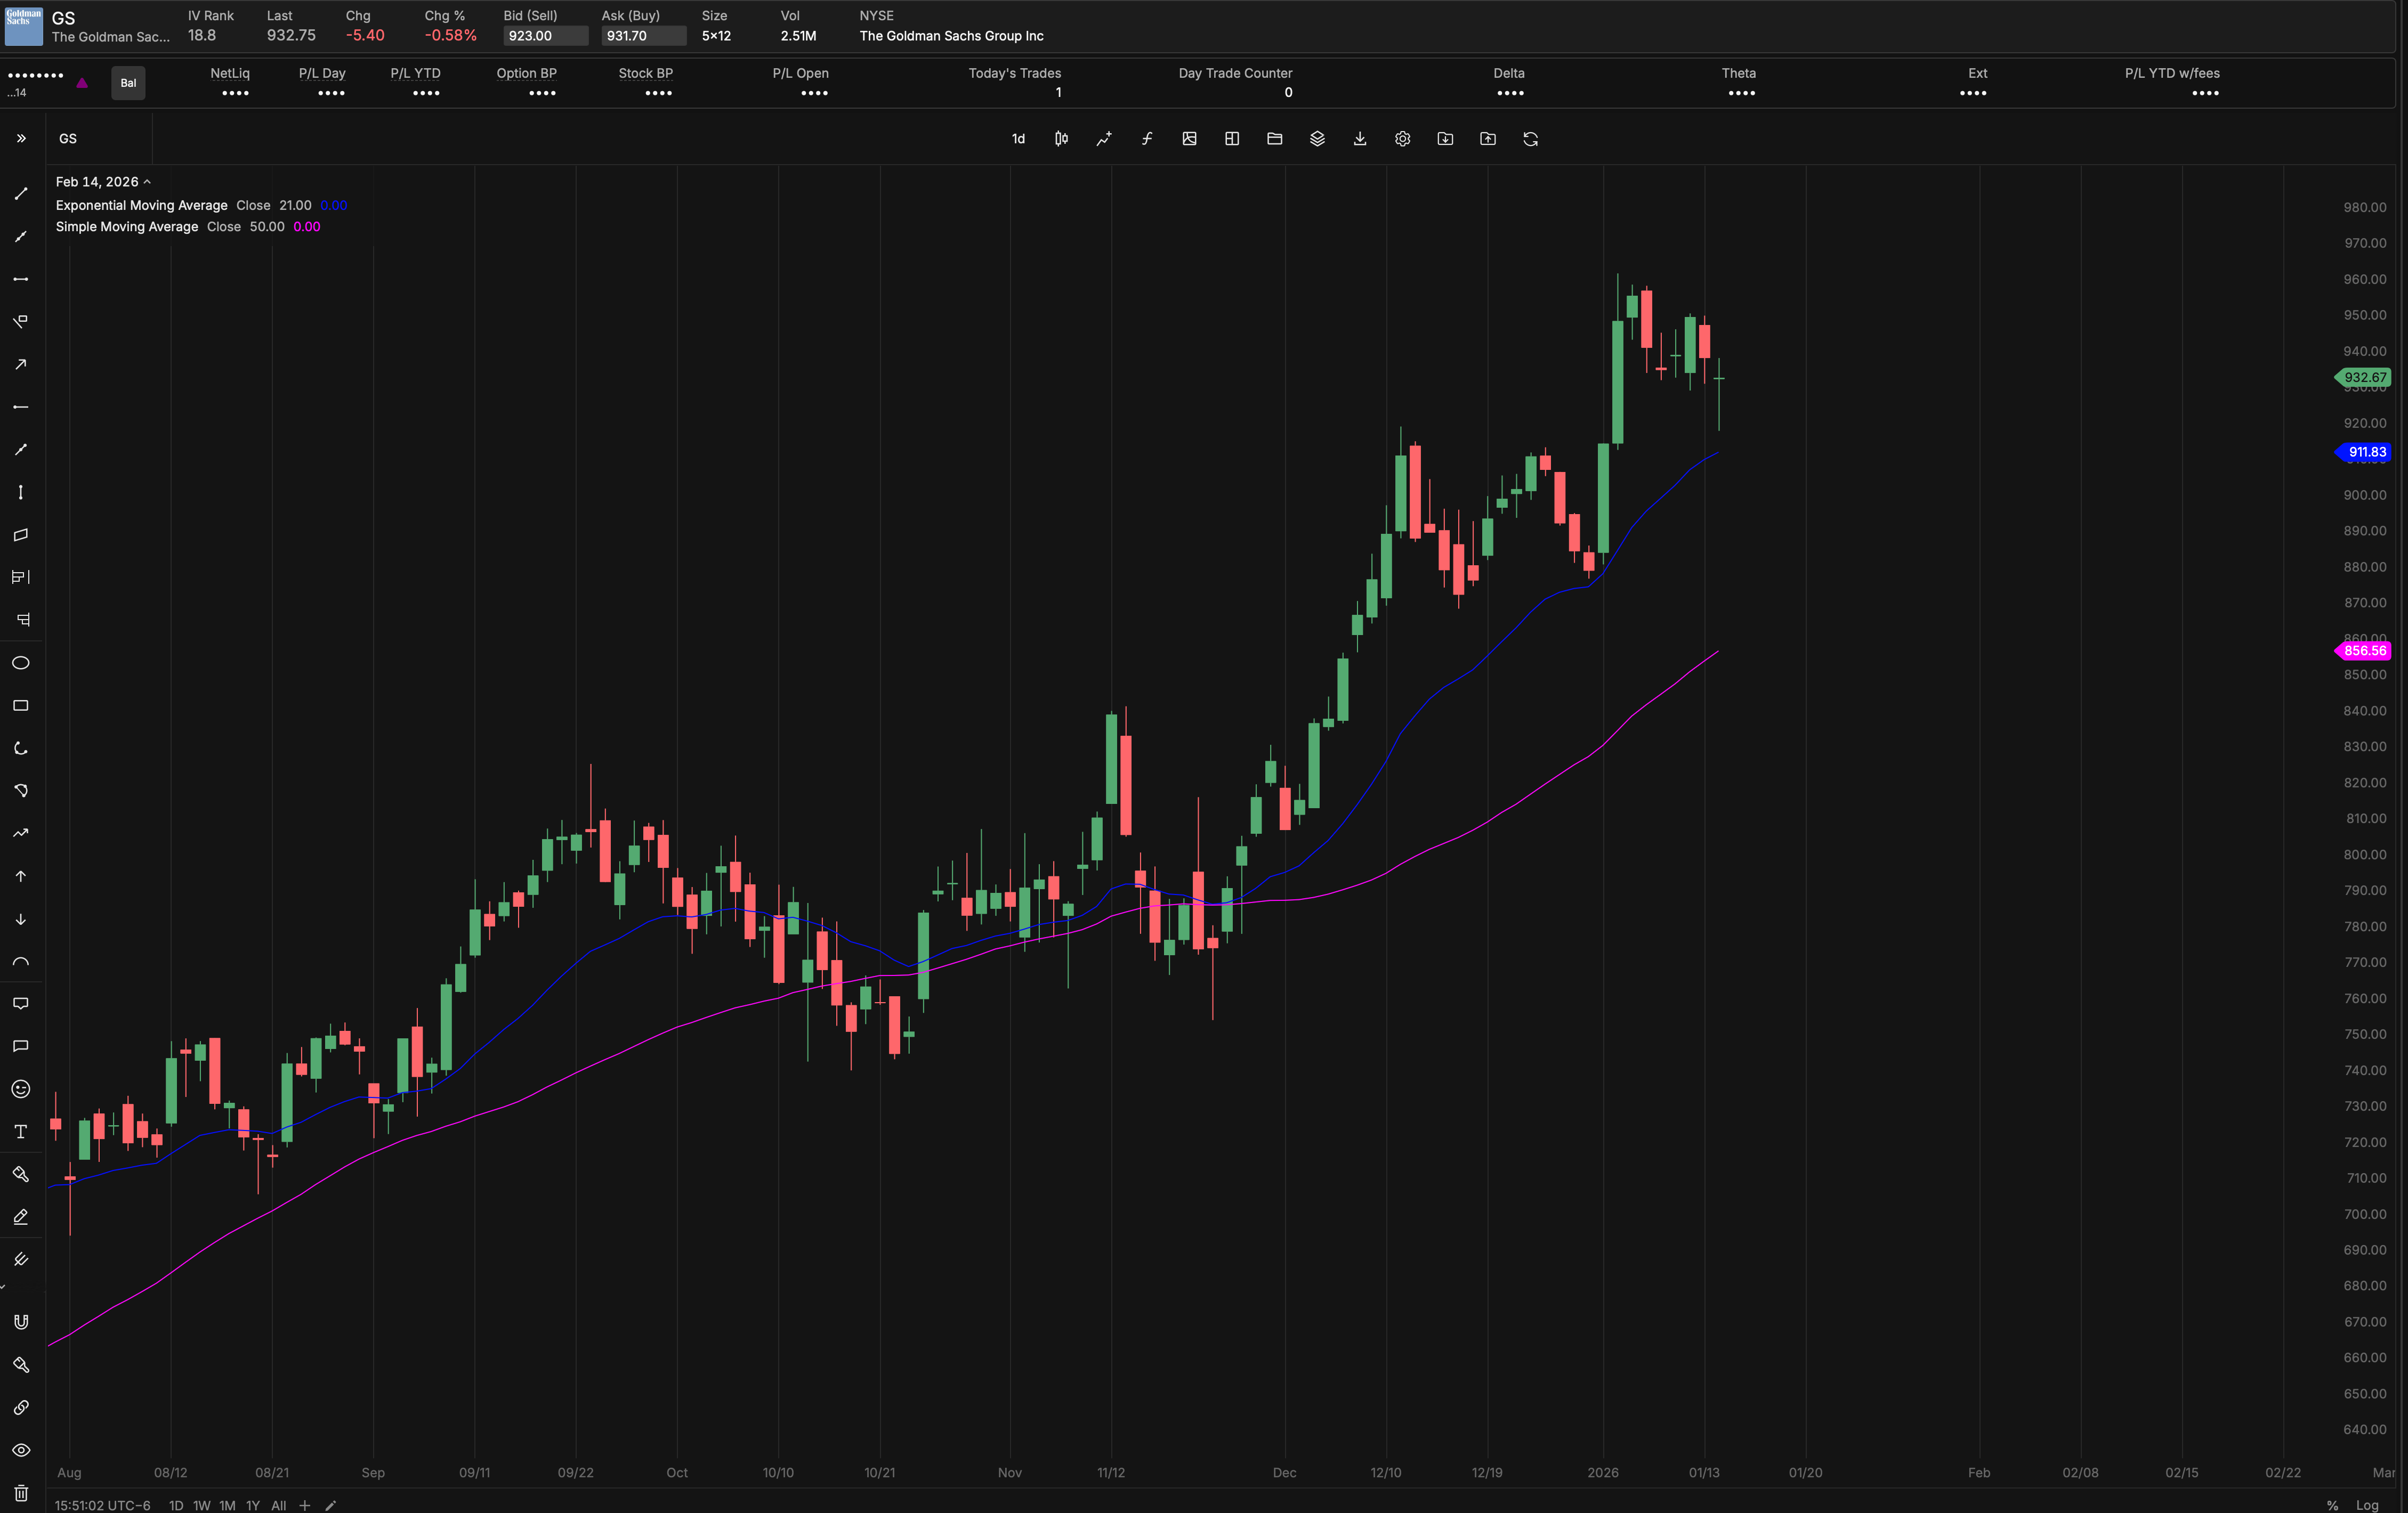
Task: Open the 1d timeframe dropdown
Action: (1018, 139)
